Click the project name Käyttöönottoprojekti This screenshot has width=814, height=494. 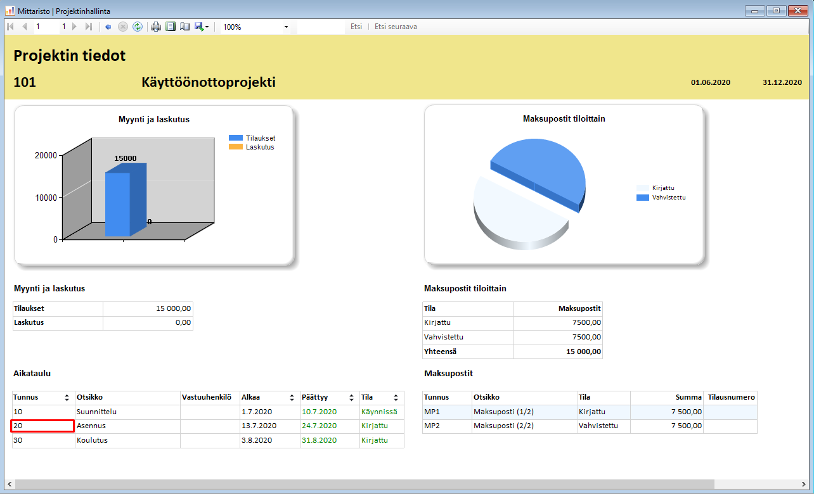(x=209, y=83)
